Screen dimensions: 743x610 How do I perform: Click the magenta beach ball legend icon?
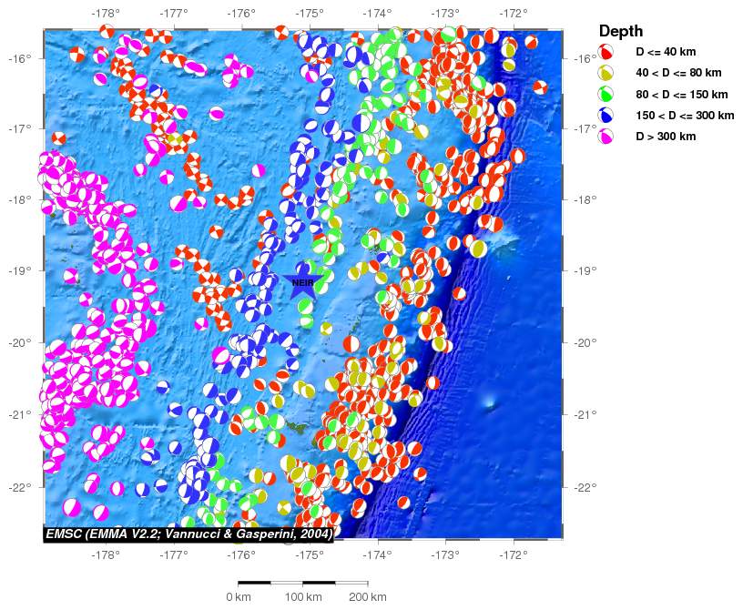pos(606,137)
